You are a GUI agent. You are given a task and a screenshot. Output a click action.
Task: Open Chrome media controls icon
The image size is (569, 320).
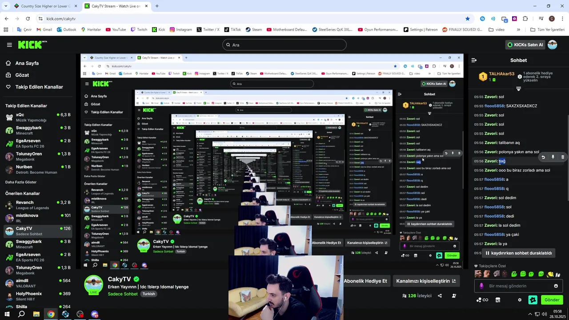pos(541,19)
